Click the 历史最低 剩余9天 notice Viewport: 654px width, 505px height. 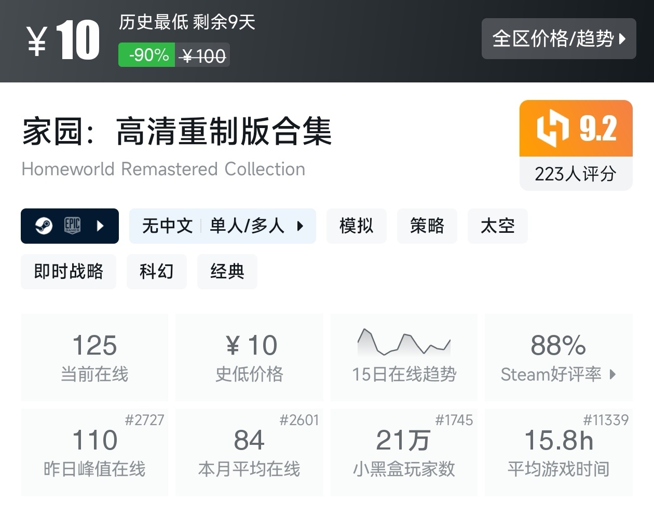pyautogui.click(x=187, y=22)
